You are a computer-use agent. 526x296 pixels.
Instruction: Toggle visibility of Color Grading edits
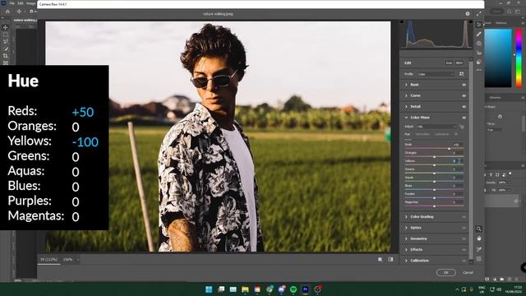point(464,217)
